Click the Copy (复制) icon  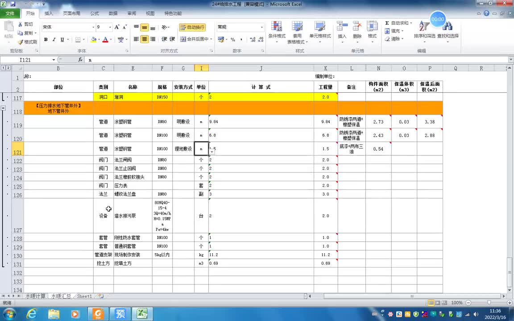point(20,33)
